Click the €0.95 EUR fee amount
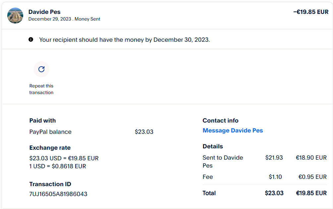This screenshot has width=333, height=209. 312,177
